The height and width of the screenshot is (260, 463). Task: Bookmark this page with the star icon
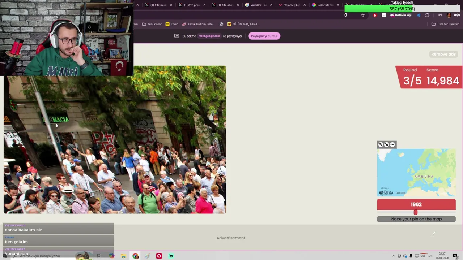coord(363,15)
